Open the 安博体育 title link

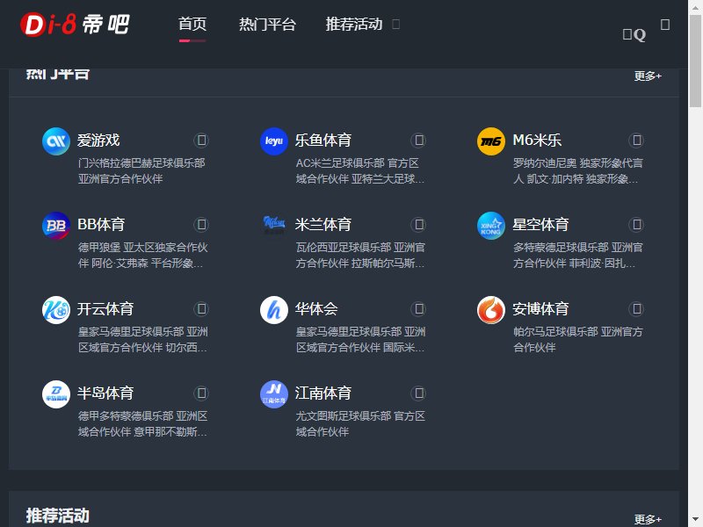pyautogui.click(x=540, y=309)
